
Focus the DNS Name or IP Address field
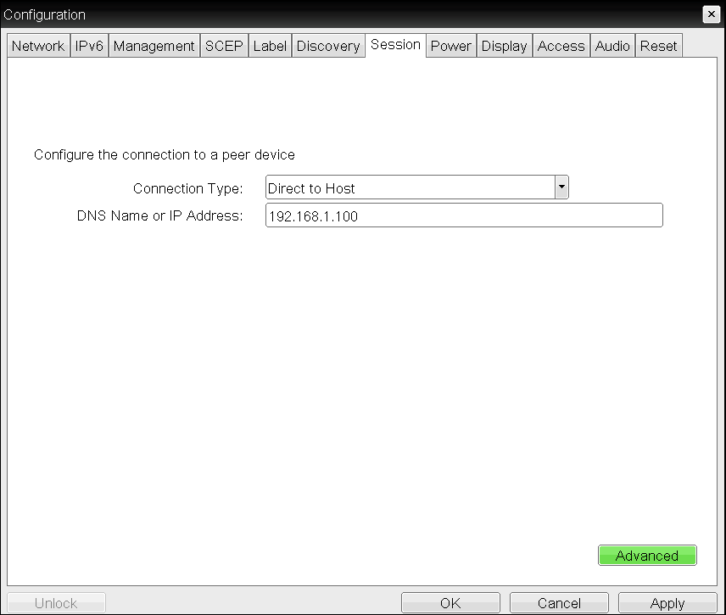pyautogui.click(x=464, y=215)
